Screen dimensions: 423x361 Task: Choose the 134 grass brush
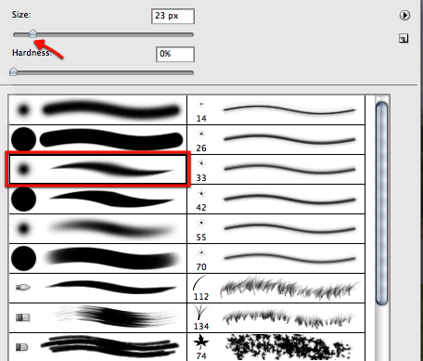click(x=276, y=318)
